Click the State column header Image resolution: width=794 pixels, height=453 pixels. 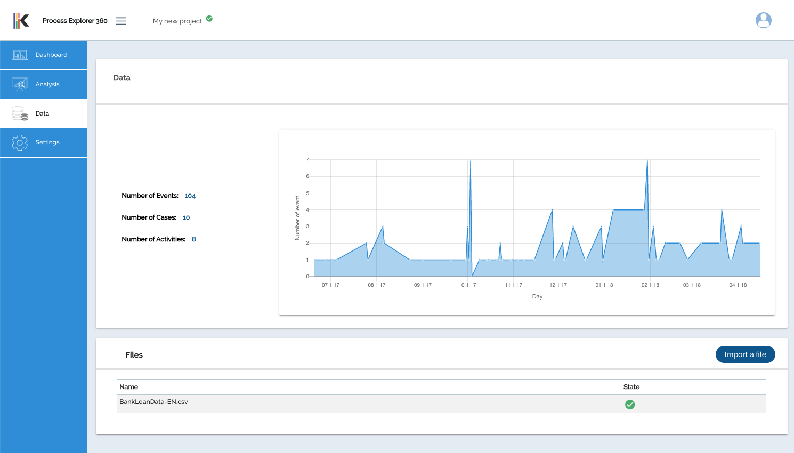pos(631,387)
